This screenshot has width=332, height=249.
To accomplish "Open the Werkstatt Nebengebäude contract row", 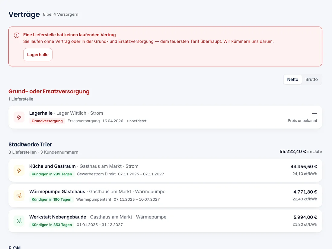I will 165,221.
